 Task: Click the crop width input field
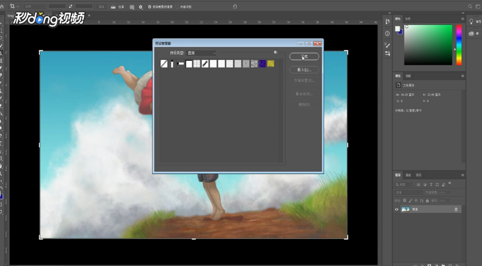tap(57, 7)
